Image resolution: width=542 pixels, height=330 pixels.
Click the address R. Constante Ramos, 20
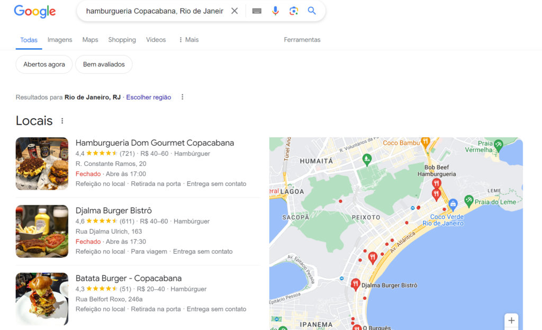[111, 164]
